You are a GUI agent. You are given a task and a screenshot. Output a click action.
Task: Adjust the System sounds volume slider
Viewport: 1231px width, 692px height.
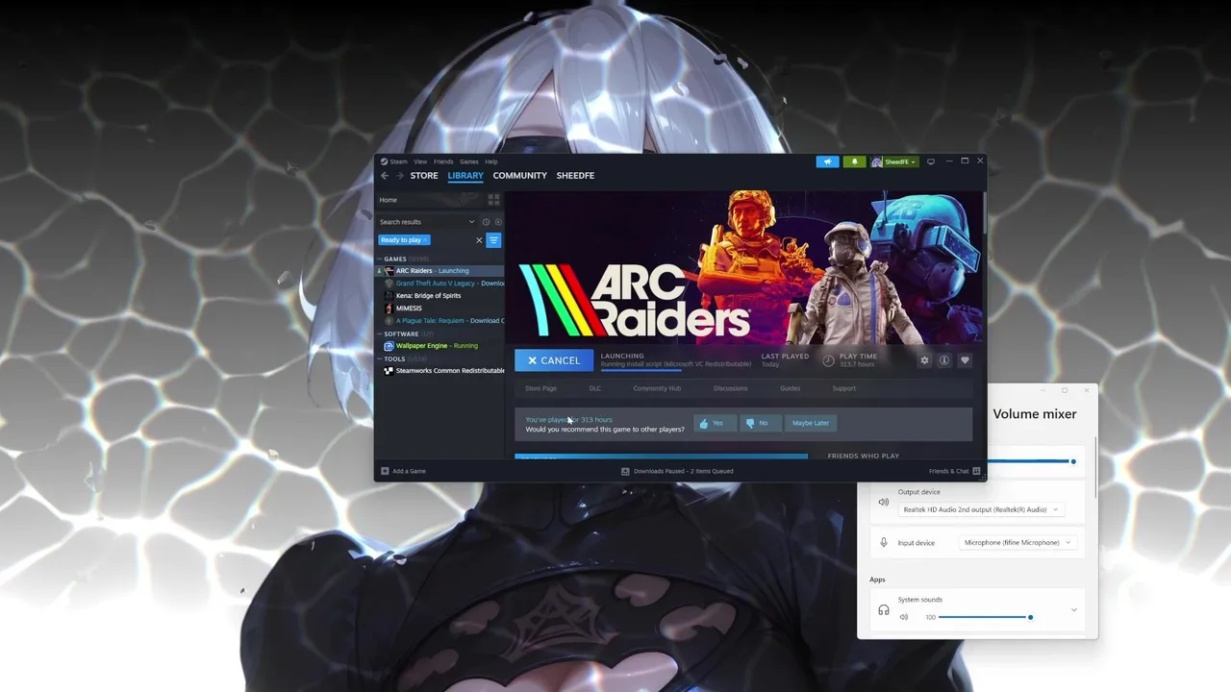coord(985,617)
